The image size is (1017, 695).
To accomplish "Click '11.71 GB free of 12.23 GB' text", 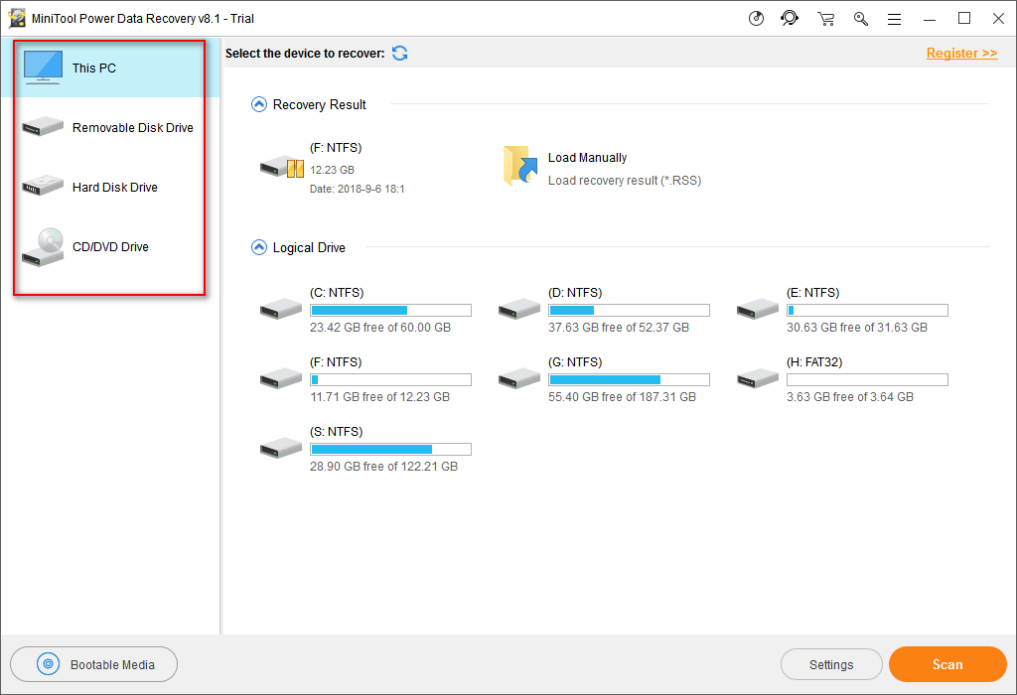I will (380, 397).
